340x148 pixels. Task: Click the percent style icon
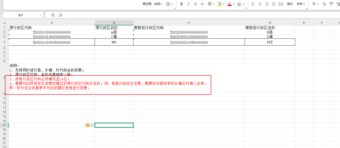tap(324, 4)
